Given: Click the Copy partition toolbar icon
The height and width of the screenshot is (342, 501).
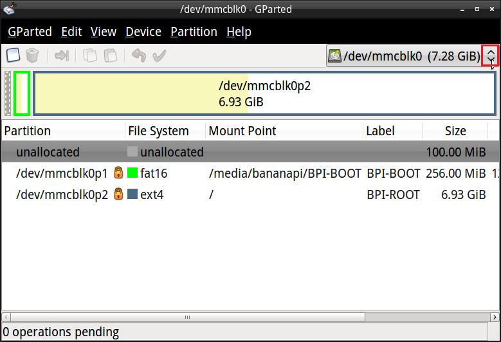Looking at the screenshot, I should tap(91, 56).
